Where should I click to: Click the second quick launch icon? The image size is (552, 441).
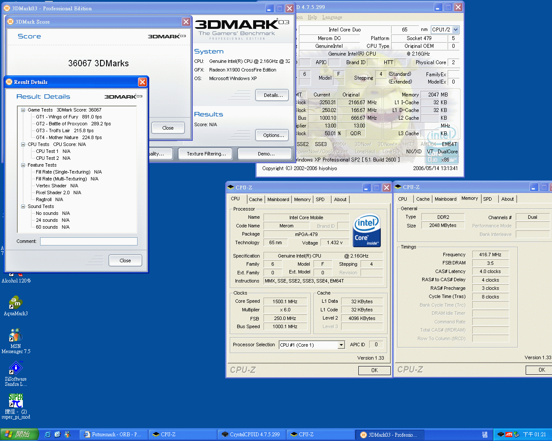click(57, 435)
